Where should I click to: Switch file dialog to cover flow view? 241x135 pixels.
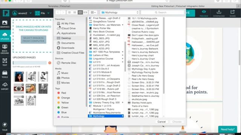click(85, 12)
